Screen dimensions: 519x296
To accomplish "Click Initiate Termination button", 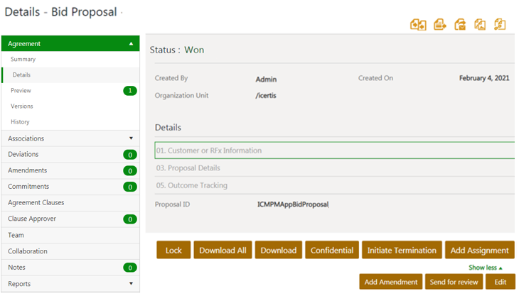I will point(402,250).
